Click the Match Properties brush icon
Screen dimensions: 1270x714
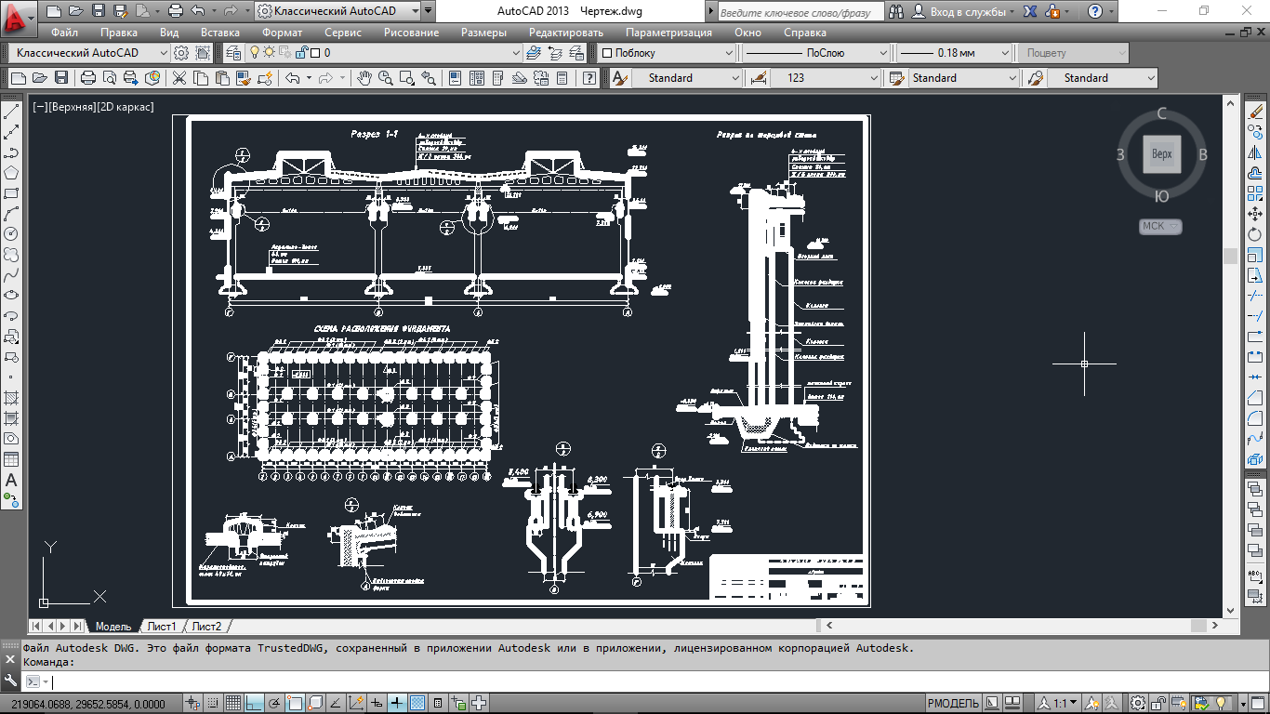(x=244, y=78)
